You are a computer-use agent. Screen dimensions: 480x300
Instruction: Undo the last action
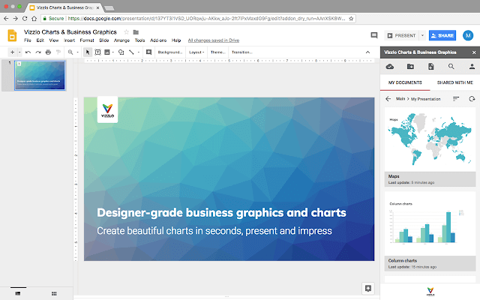[x=28, y=52]
